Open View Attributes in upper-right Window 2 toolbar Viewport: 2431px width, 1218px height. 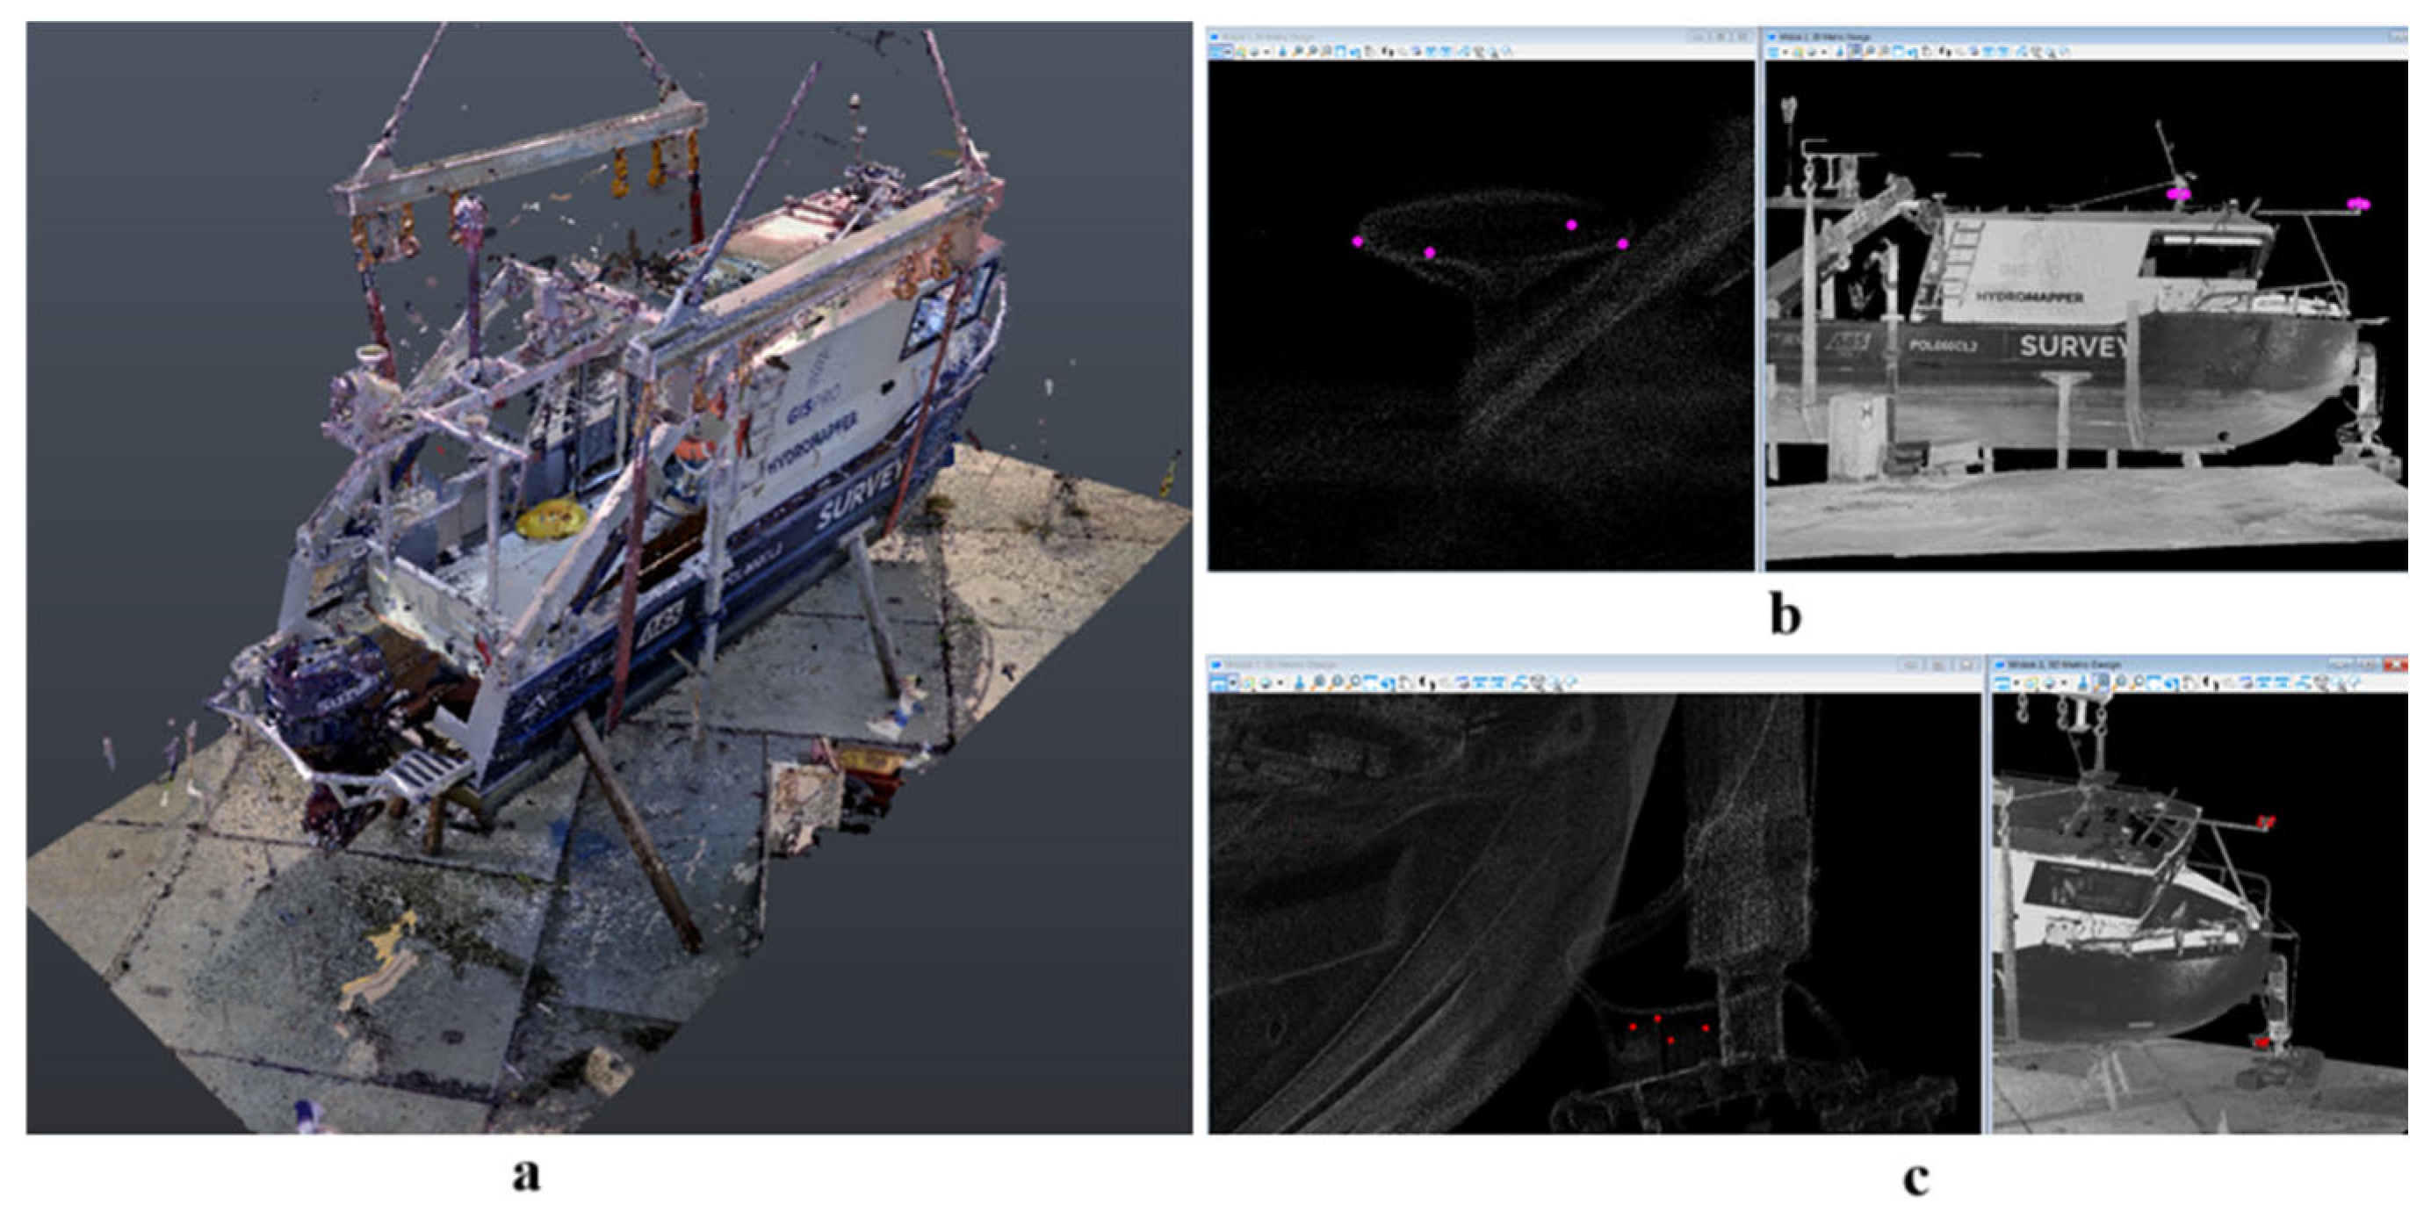1773,53
